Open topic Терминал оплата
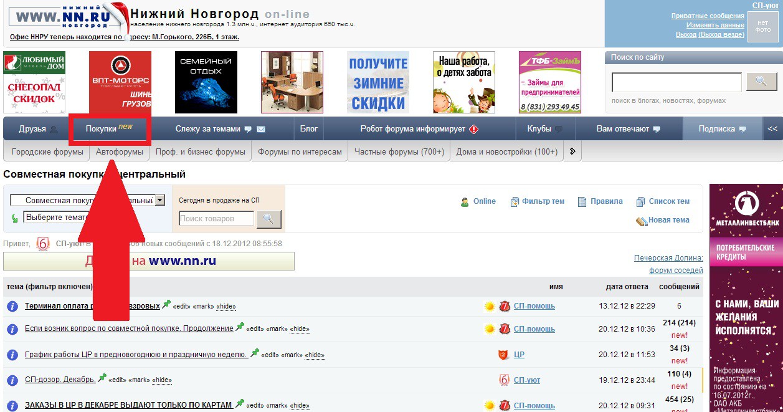The height and width of the screenshot is (412, 783). coord(92,306)
